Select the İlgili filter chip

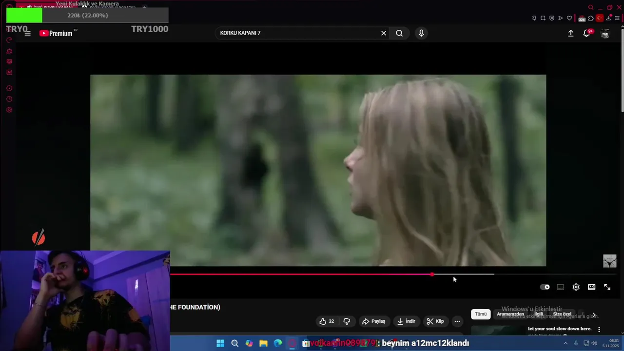pos(539,314)
